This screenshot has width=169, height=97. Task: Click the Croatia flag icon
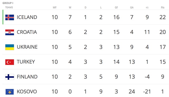point(10,32)
